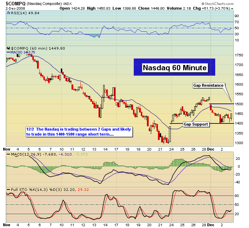Click the 1400 price level on the right axis

[x=239, y=123]
